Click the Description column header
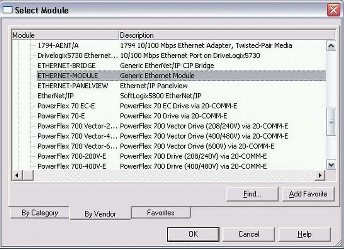 [227, 35]
